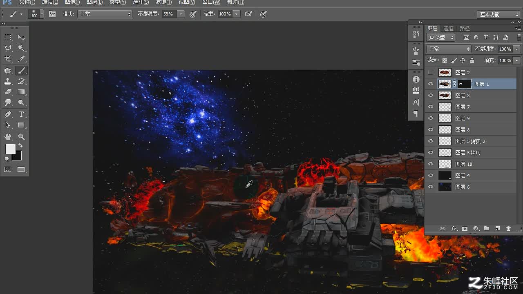The height and width of the screenshot is (294, 523).
Task: Open the brush panel toggle icon
Action: (x=52, y=14)
